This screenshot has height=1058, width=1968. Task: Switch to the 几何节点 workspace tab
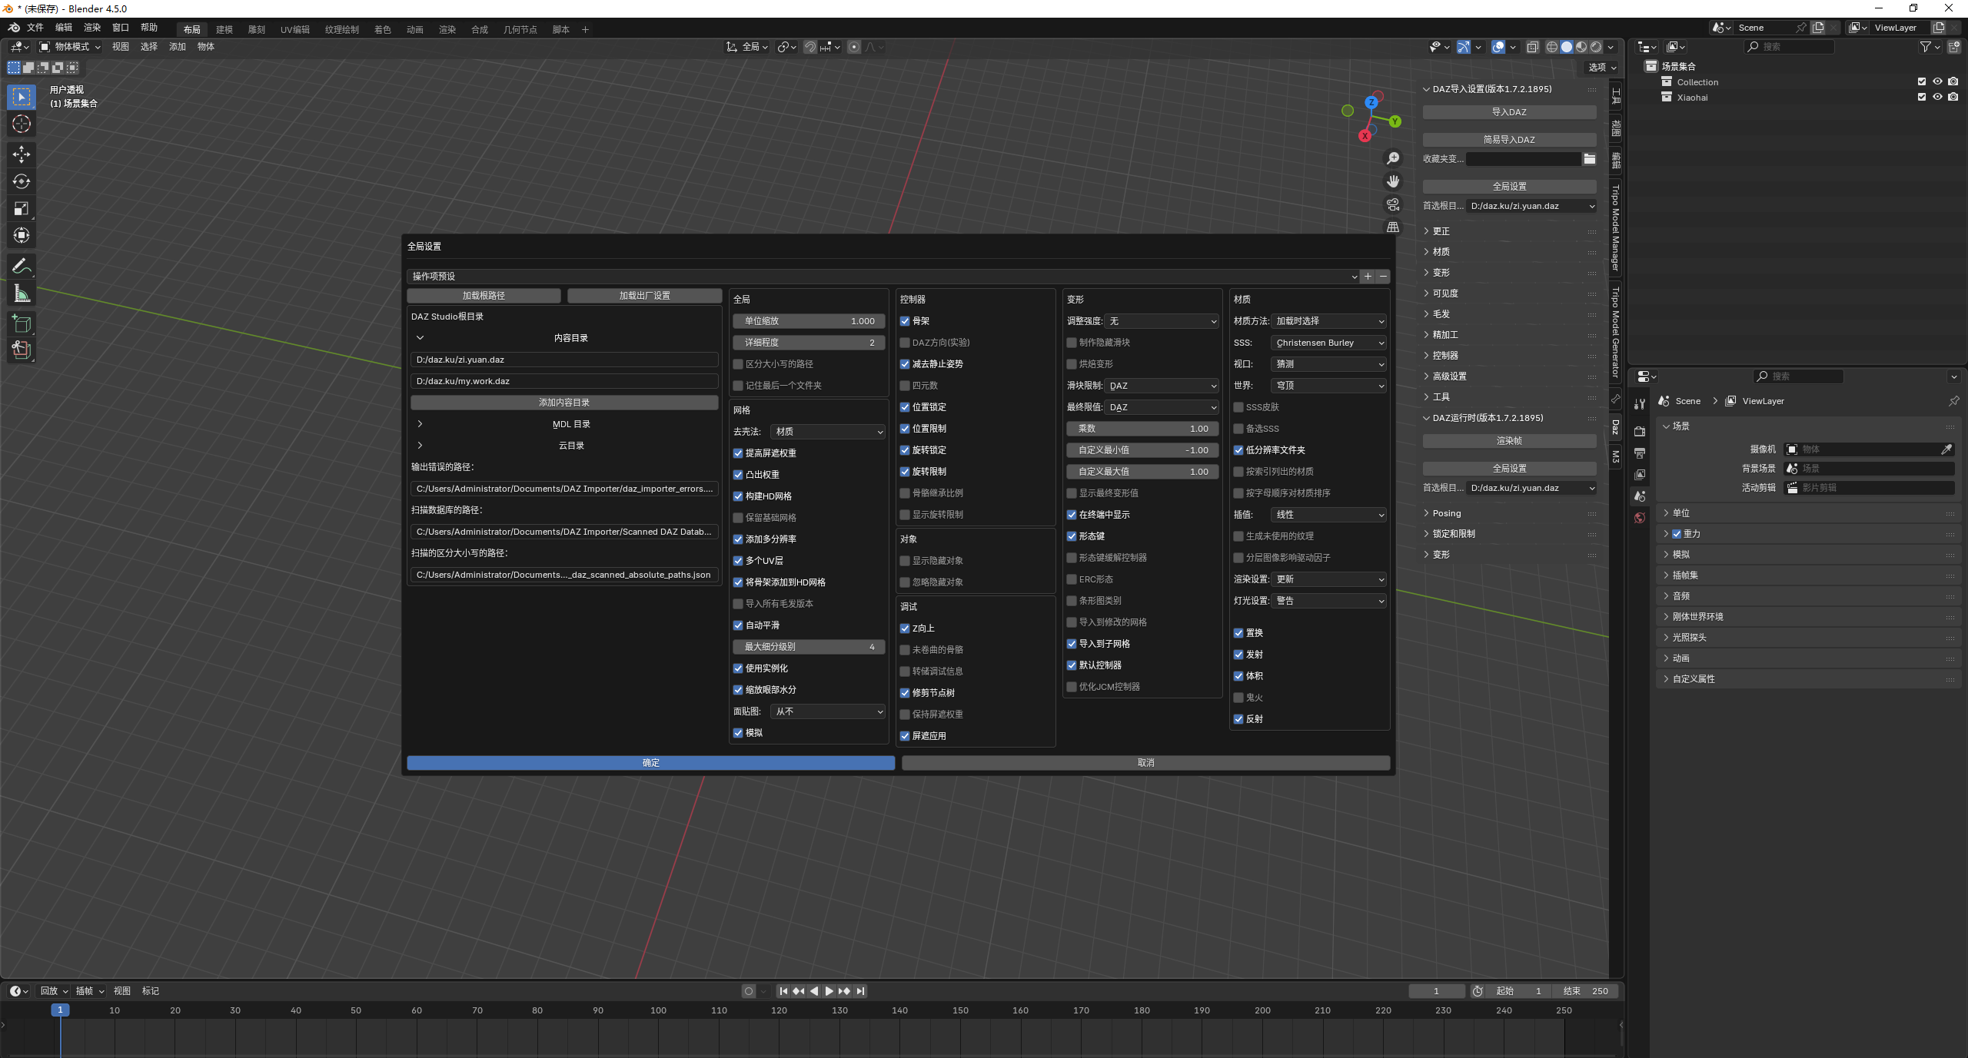coord(520,29)
